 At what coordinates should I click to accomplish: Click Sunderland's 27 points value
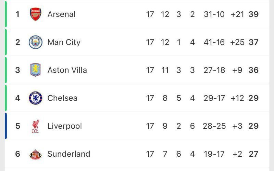click(x=253, y=154)
